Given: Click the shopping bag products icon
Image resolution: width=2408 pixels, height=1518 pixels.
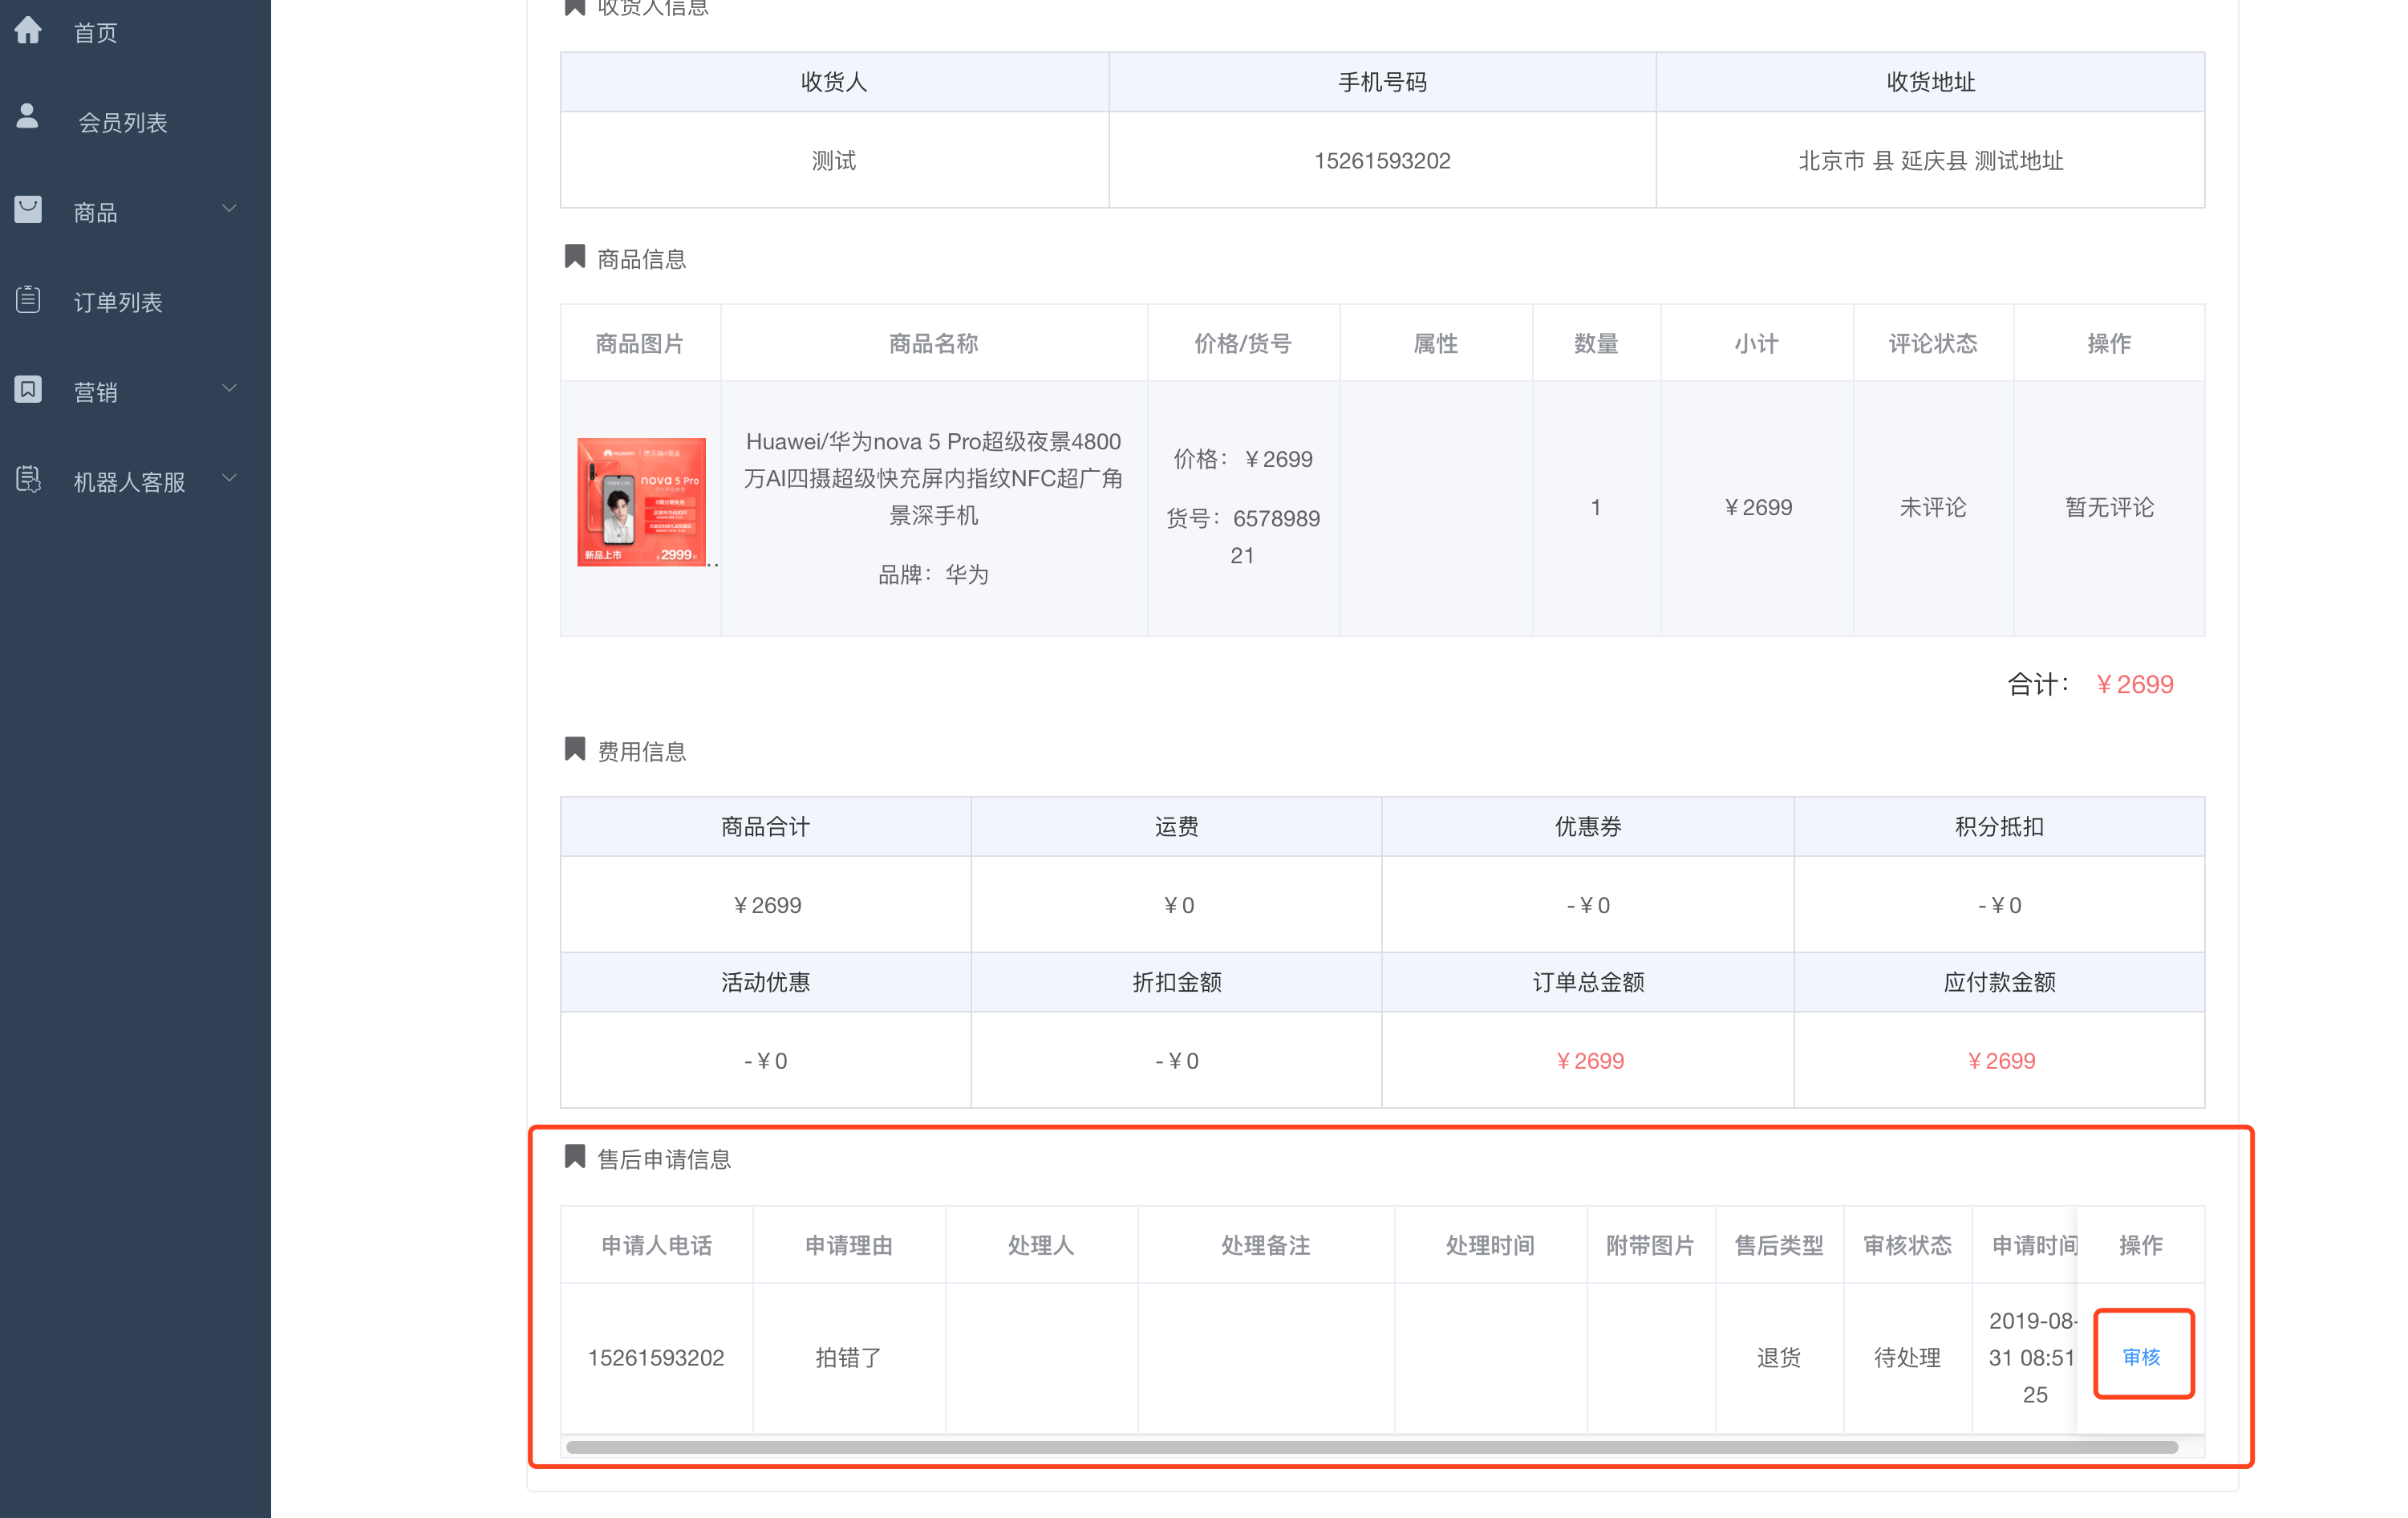Looking at the screenshot, I should (x=28, y=209).
